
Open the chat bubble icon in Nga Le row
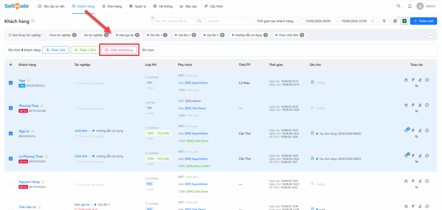(427, 130)
